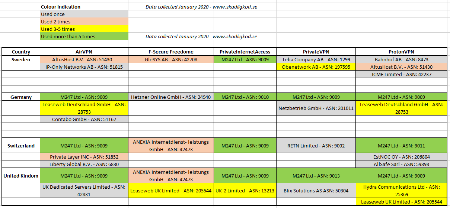Select the 'ProtonVPN' column header

click(x=401, y=52)
